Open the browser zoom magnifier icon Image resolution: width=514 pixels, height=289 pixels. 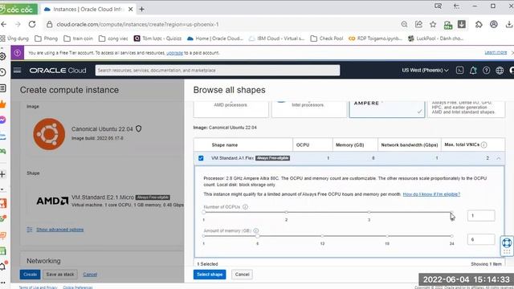pos(404,24)
